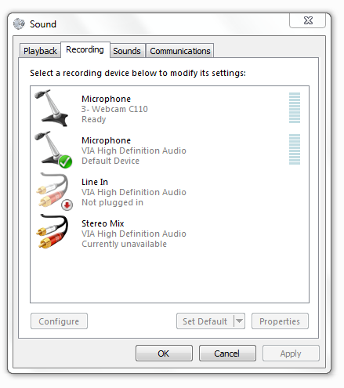This screenshot has height=388, width=344.
Task: Click the Configure button
Action: [x=59, y=321]
